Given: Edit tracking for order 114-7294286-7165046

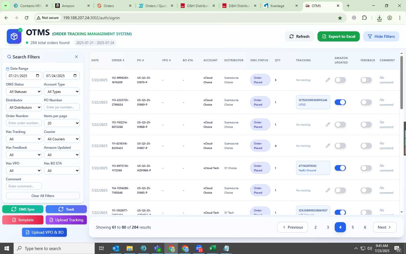Looking at the screenshot, I should tap(328, 190).
